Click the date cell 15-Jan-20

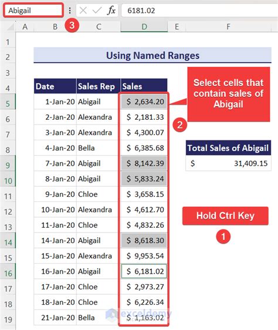coord(55,256)
